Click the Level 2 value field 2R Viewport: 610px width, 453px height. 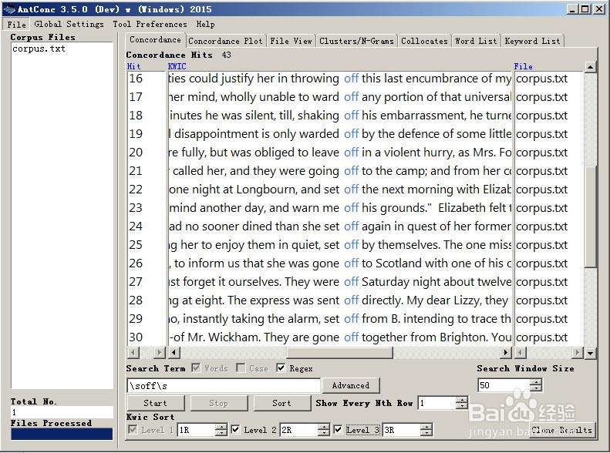point(298,430)
